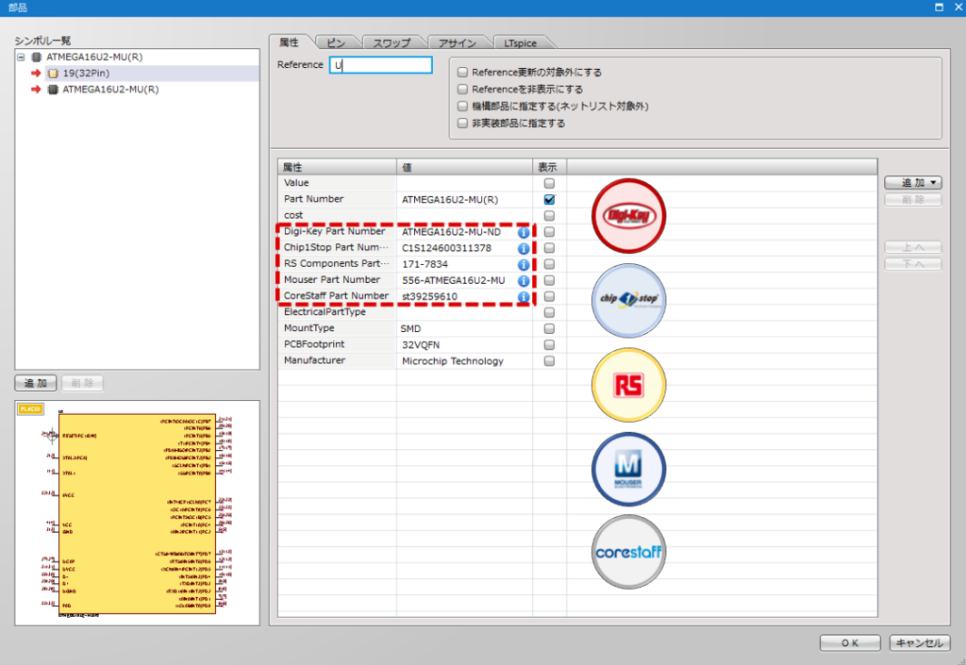Open info for RS Components Part Number
The image size is (966, 665).
coord(523,264)
